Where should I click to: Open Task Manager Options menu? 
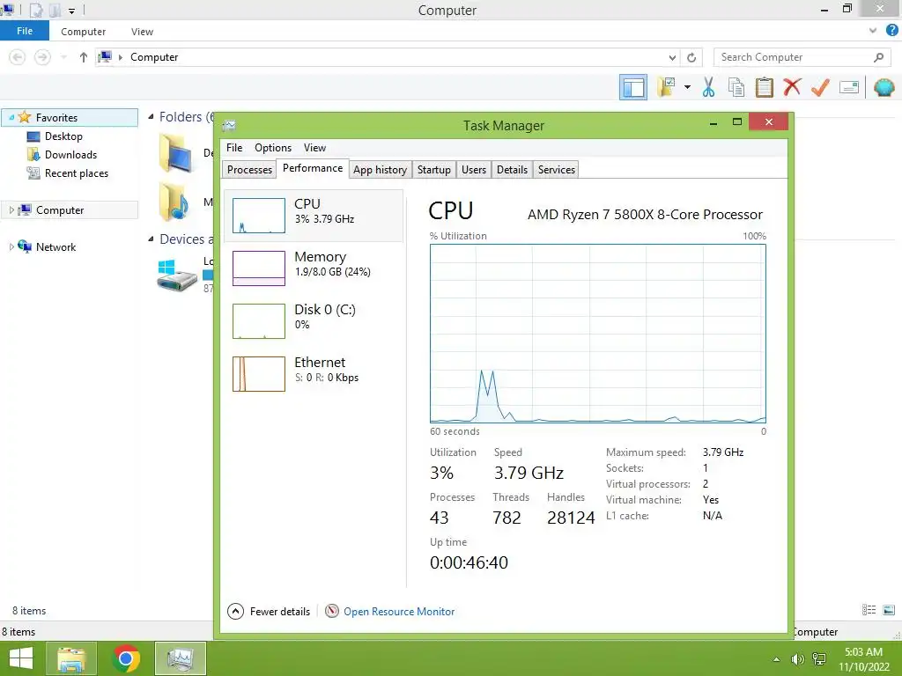(273, 148)
